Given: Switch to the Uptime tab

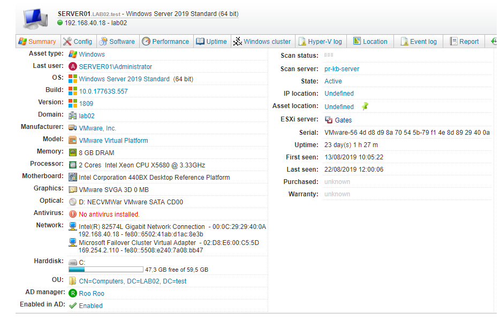Looking at the screenshot, I should (x=212, y=41).
